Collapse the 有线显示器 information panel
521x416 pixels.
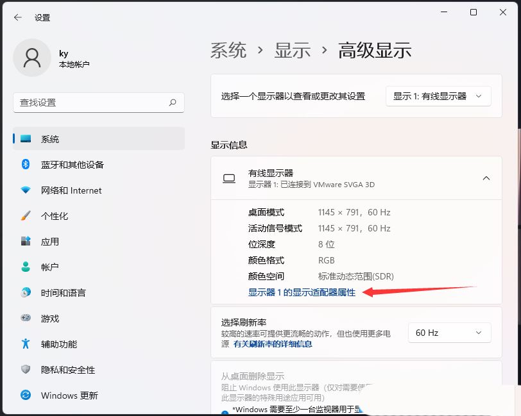click(x=485, y=178)
